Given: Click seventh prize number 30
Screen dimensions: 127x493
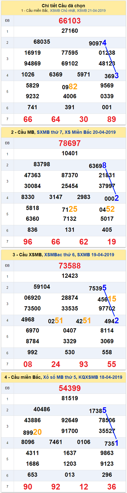Looking at the screenshot, I should click(84, 119).
